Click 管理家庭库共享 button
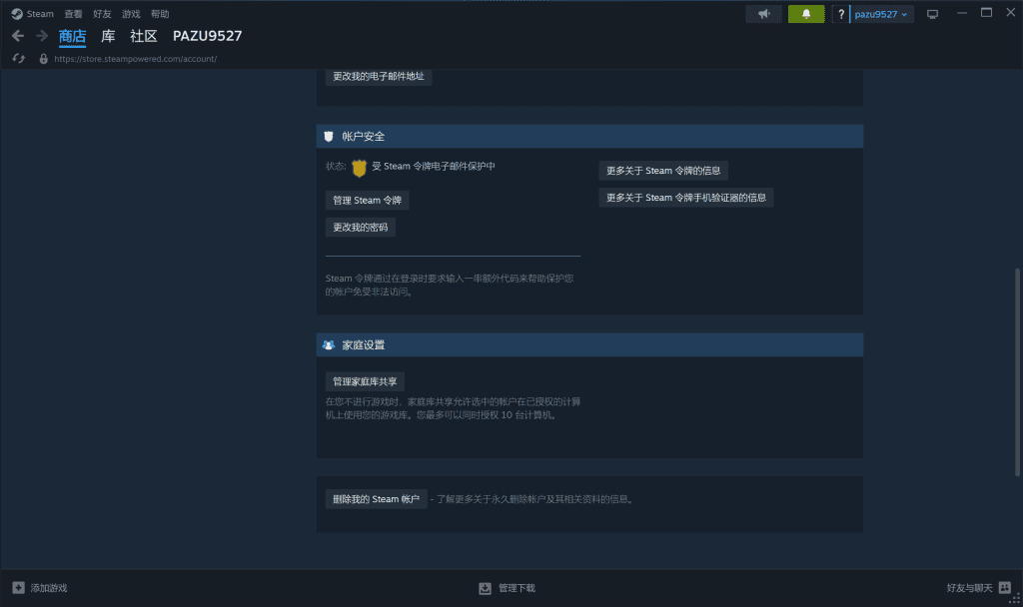Screen dimensions: 1023x607 pos(365,381)
